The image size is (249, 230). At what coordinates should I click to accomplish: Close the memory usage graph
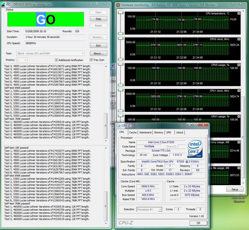(239, 142)
